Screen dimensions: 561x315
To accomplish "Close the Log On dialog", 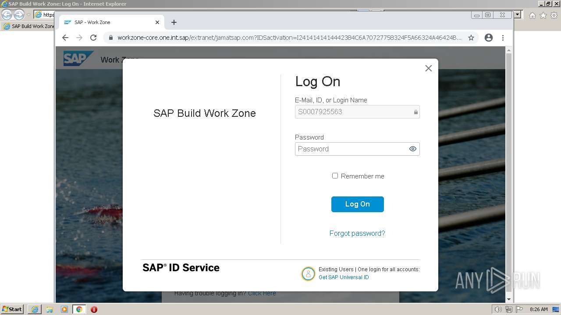I will click(x=429, y=68).
